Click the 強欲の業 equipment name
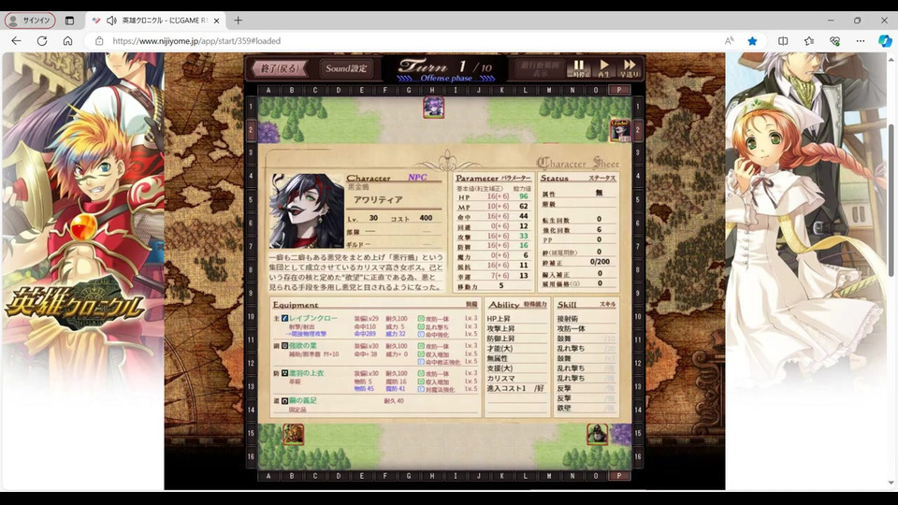This screenshot has width=898, height=505. click(x=302, y=346)
